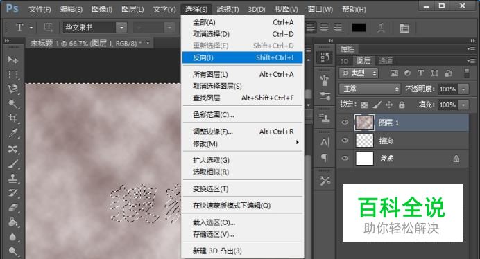Choose 全部(A) menu entry
This screenshot has width=480, height=259.
243,22
